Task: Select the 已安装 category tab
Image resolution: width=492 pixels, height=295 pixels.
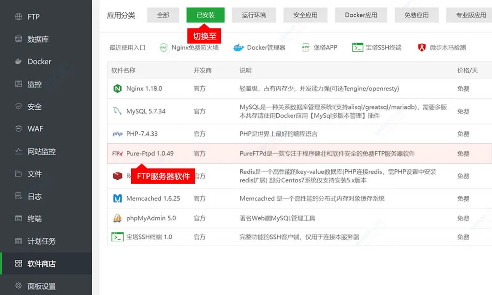Action: 205,15
